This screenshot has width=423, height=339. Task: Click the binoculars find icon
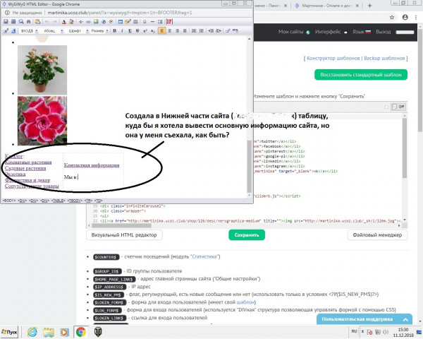[29, 22]
